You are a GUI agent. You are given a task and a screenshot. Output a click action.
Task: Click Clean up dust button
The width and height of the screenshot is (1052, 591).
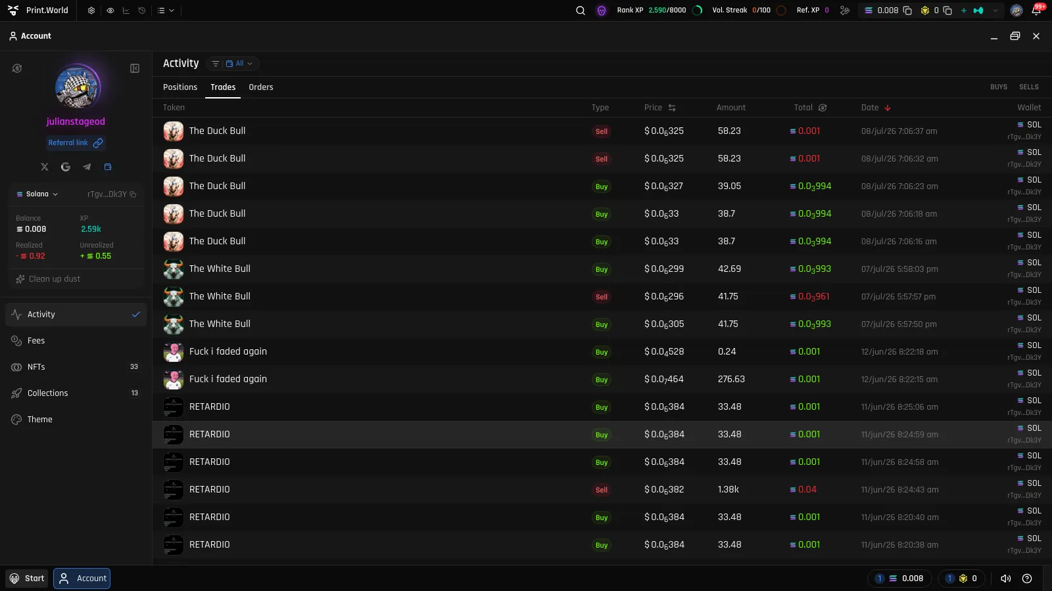point(49,279)
